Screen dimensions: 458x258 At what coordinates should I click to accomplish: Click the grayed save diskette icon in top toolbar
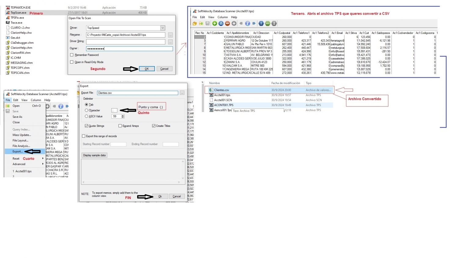[x=208, y=24]
